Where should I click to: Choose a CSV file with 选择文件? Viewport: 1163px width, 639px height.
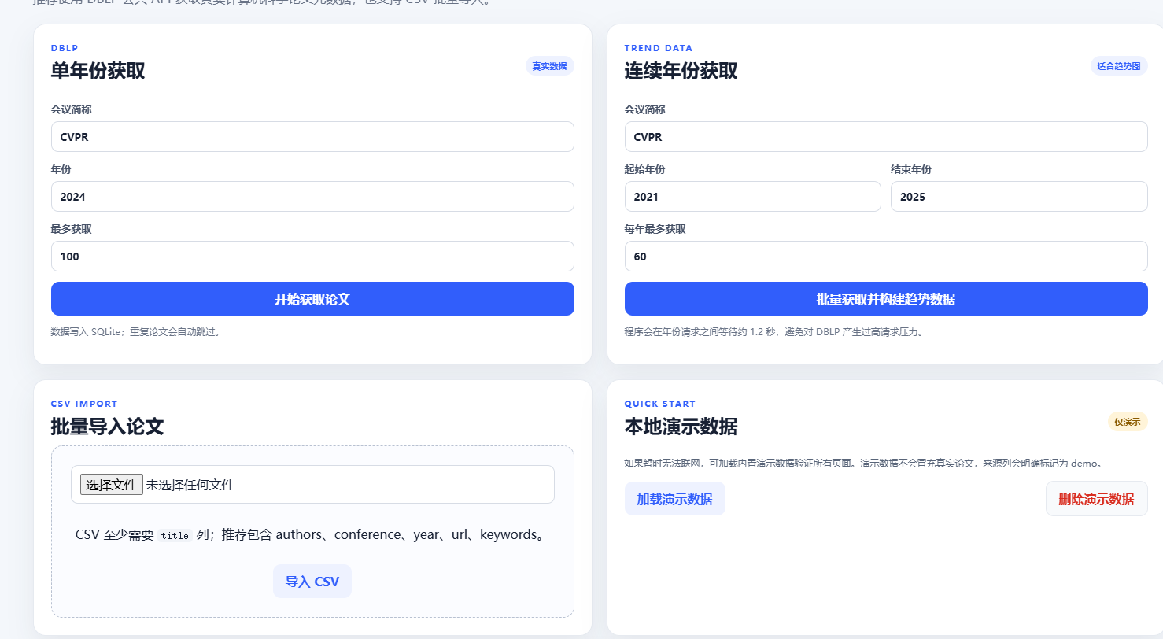[112, 485]
